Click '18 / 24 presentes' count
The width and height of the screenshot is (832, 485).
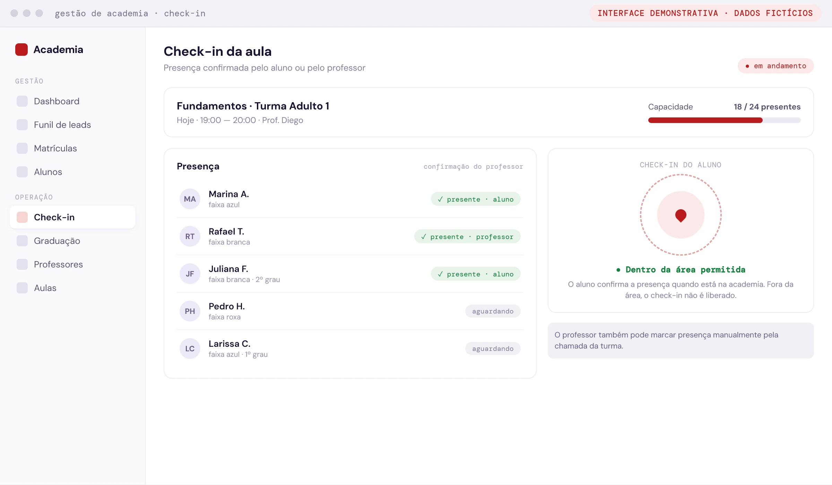coord(767,107)
